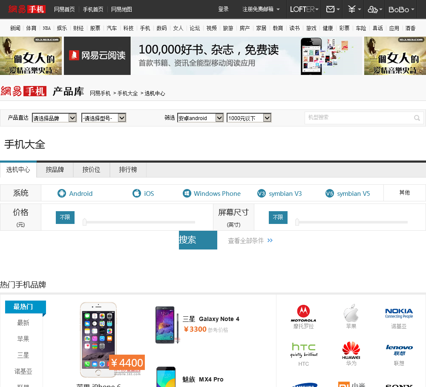Click the screen size slider handle
Screen dimensions: 426x387
click(297, 222)
